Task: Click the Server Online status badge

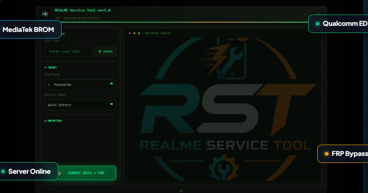Action: [x=29, y=171]
